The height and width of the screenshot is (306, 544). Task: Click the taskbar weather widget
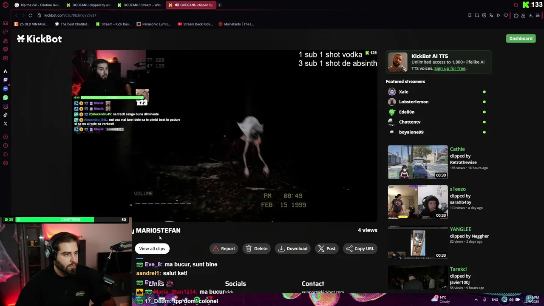click(x=442, y=299)
